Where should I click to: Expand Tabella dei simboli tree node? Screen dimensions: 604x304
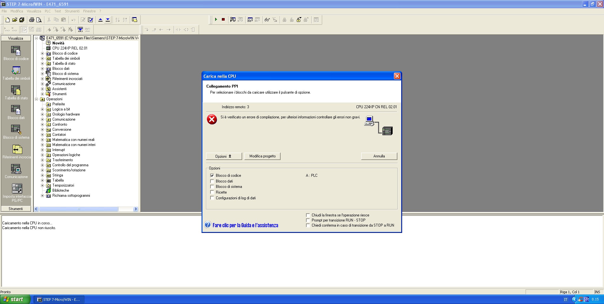pyautogui.click(x=42, y=58)
